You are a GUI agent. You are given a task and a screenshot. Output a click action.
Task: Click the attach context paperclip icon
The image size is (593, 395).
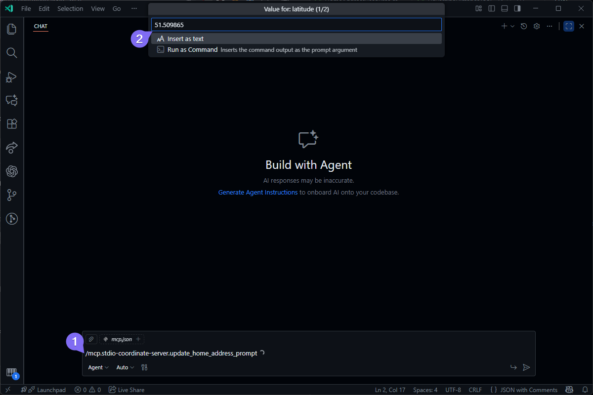click(x=91, y=339)
